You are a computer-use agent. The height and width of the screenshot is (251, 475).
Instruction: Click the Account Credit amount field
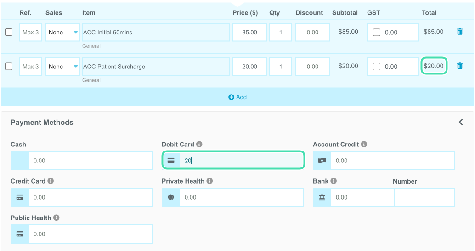point(393,161)
